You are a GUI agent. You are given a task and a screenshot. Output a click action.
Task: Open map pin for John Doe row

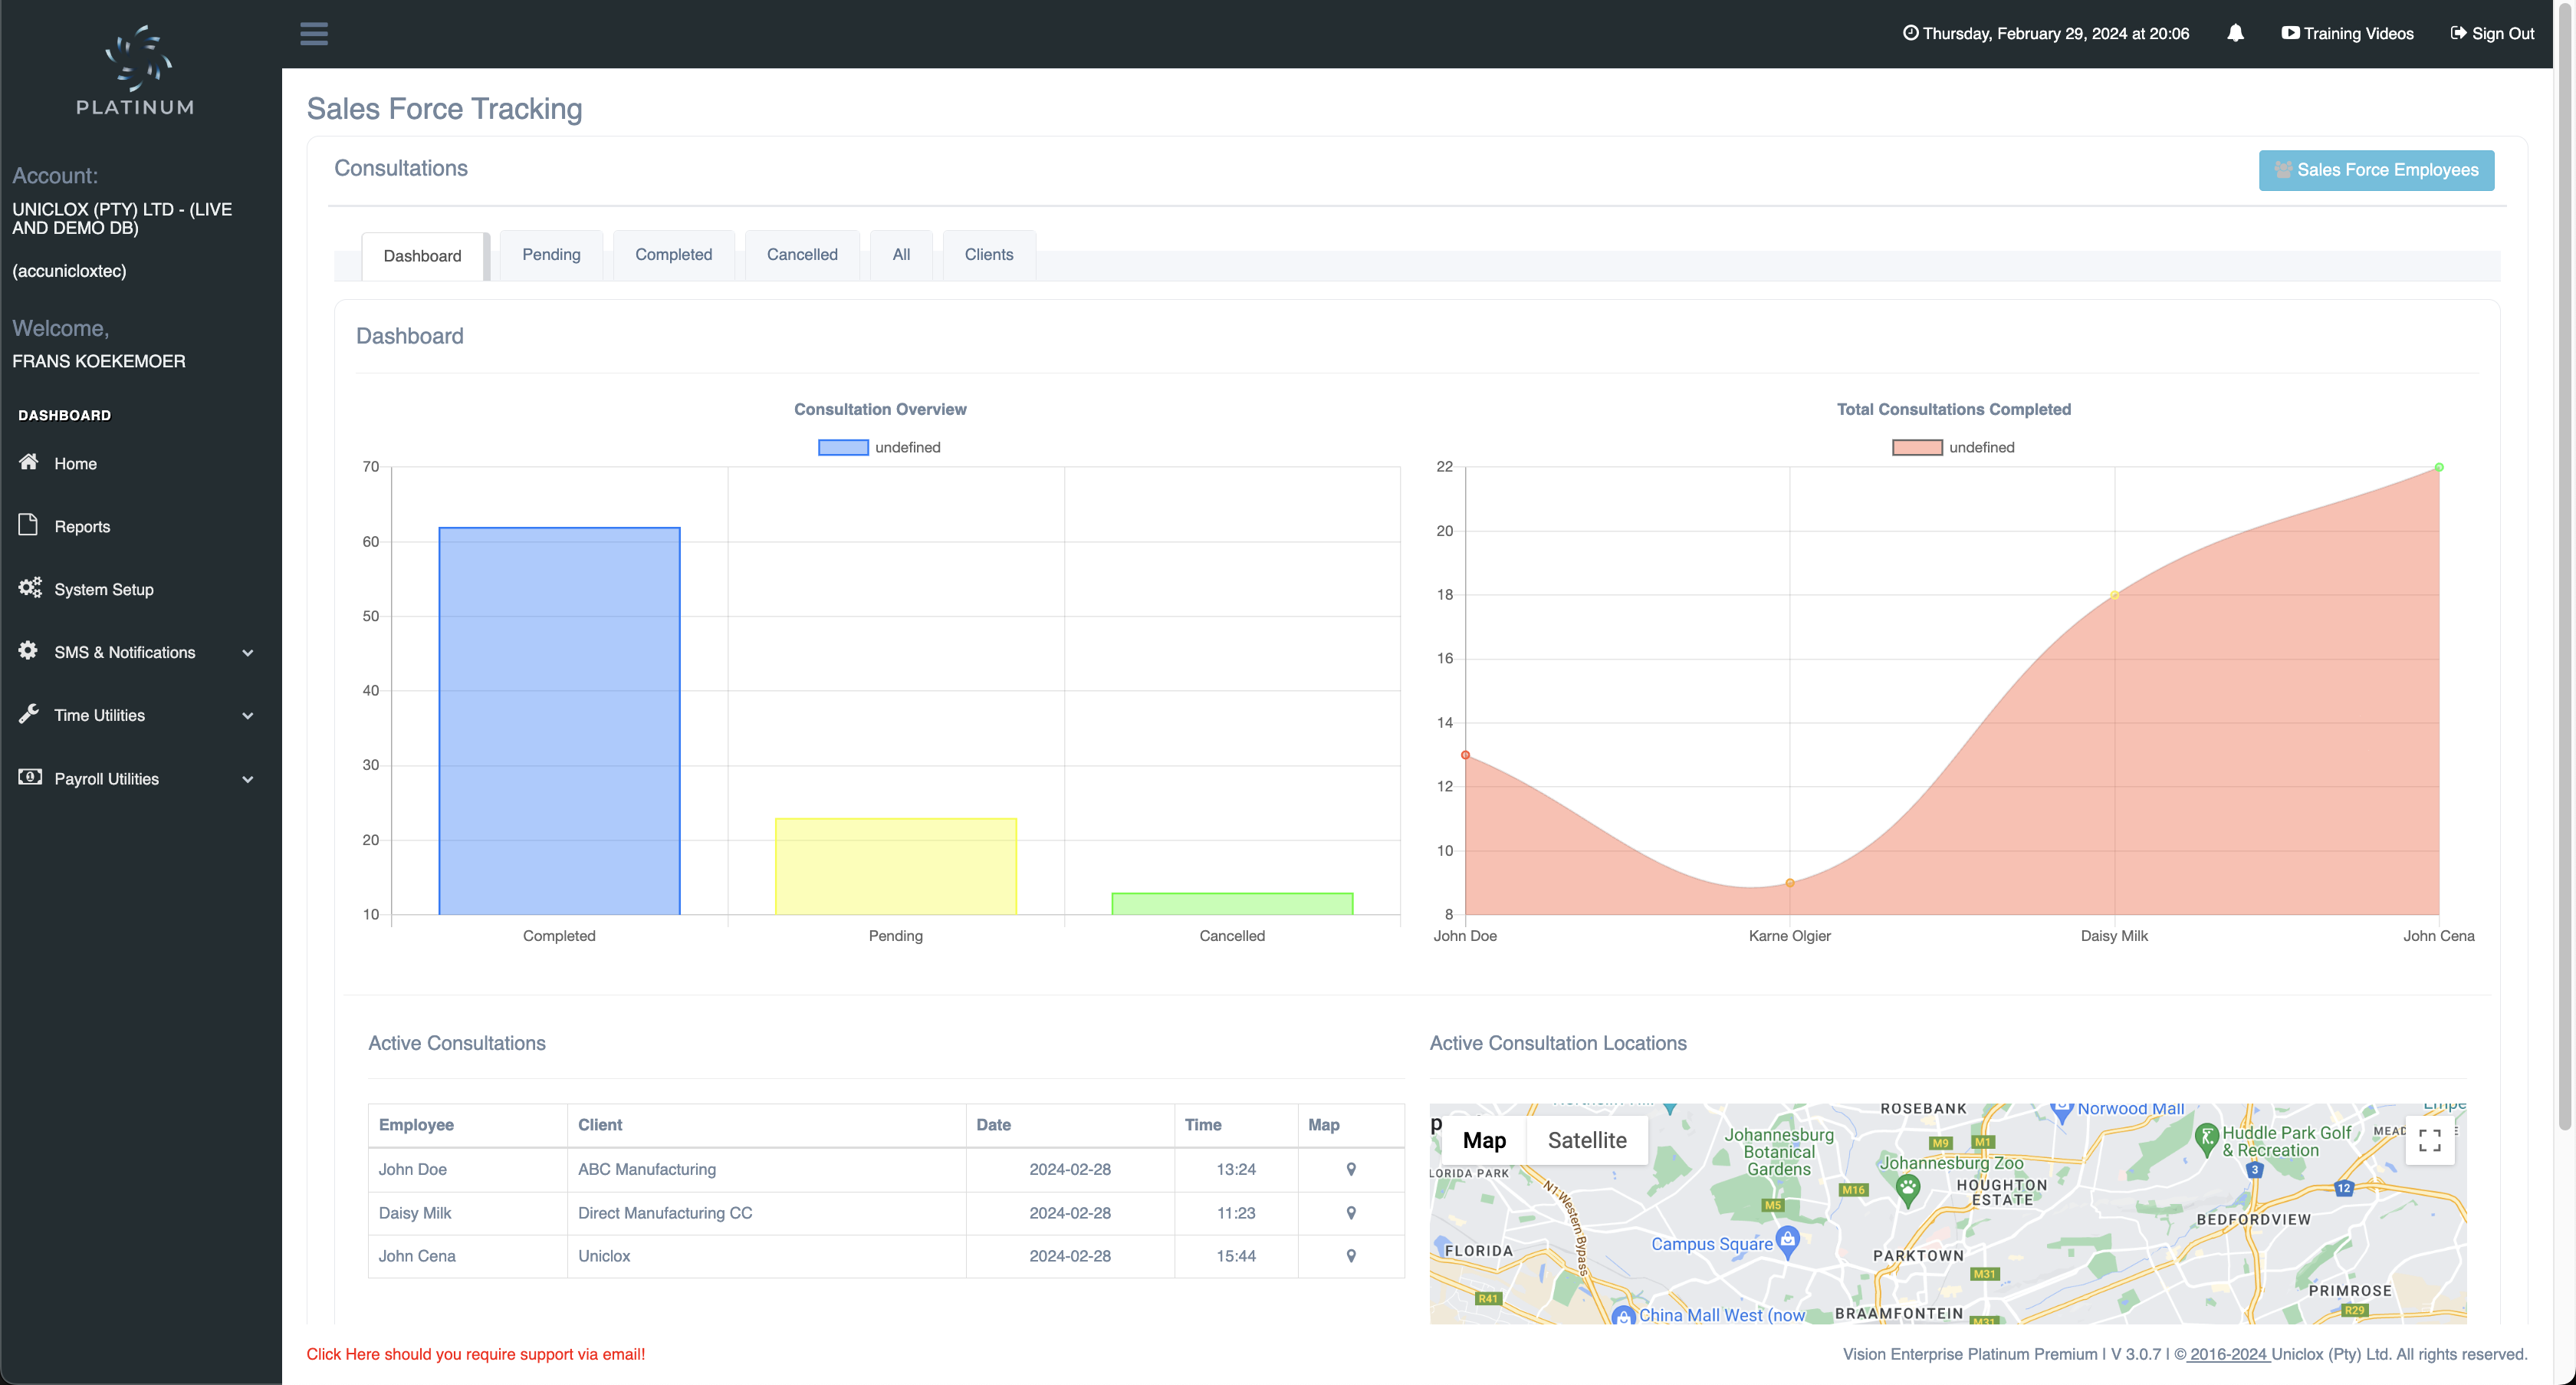click(x=1351, y=1169)
